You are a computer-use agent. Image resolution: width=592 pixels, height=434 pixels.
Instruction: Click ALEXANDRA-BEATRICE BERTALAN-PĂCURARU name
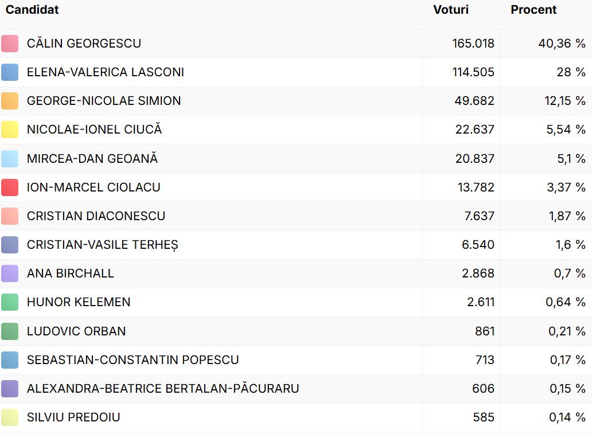tap(163, 389)
